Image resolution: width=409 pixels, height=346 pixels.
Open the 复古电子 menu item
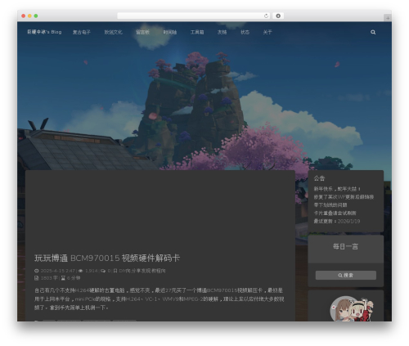pyautogui.click(x=82, y=32)
